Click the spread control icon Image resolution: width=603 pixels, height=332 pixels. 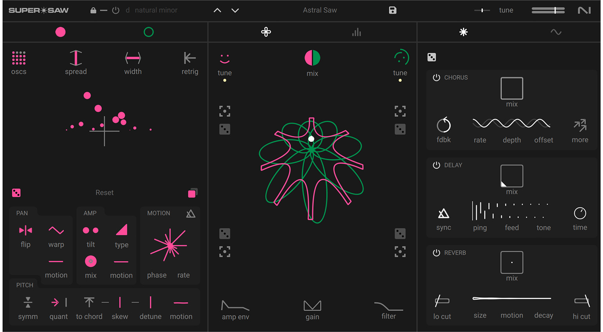click(x=76, y=58)
